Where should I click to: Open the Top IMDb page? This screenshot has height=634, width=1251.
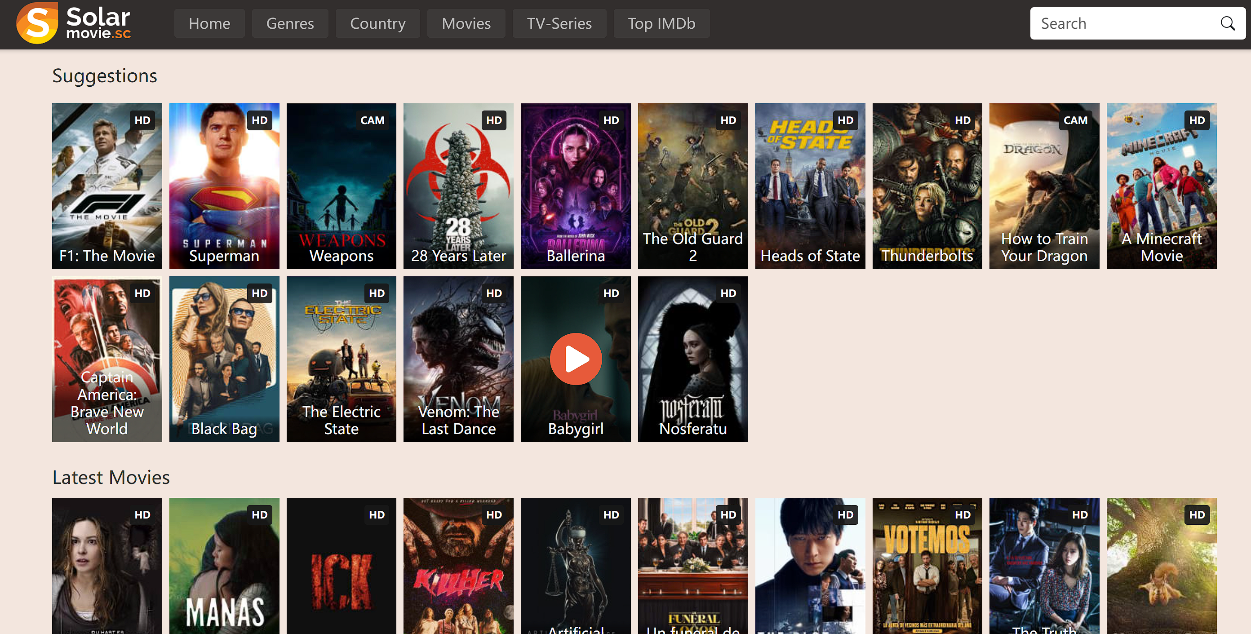pos(661,23)
